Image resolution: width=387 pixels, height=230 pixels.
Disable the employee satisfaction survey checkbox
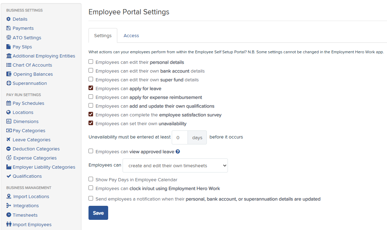pyautogui.click(x=91, y=114)
